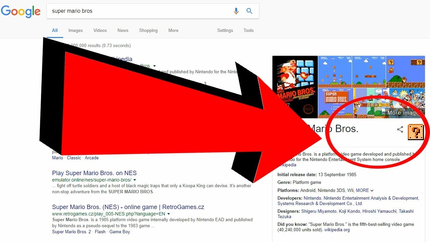Expand the emulator.online URL dropdown arrow
Screen dimensions: 430x242
coord(135,180)
